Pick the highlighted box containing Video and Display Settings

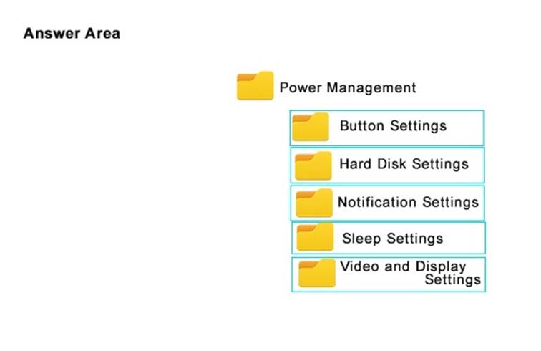click(389, 274)
